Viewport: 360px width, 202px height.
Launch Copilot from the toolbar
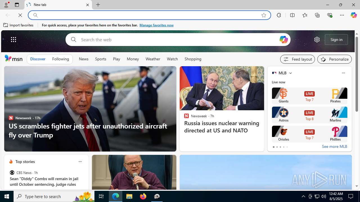pyautogui.click(x=354, y=15)
